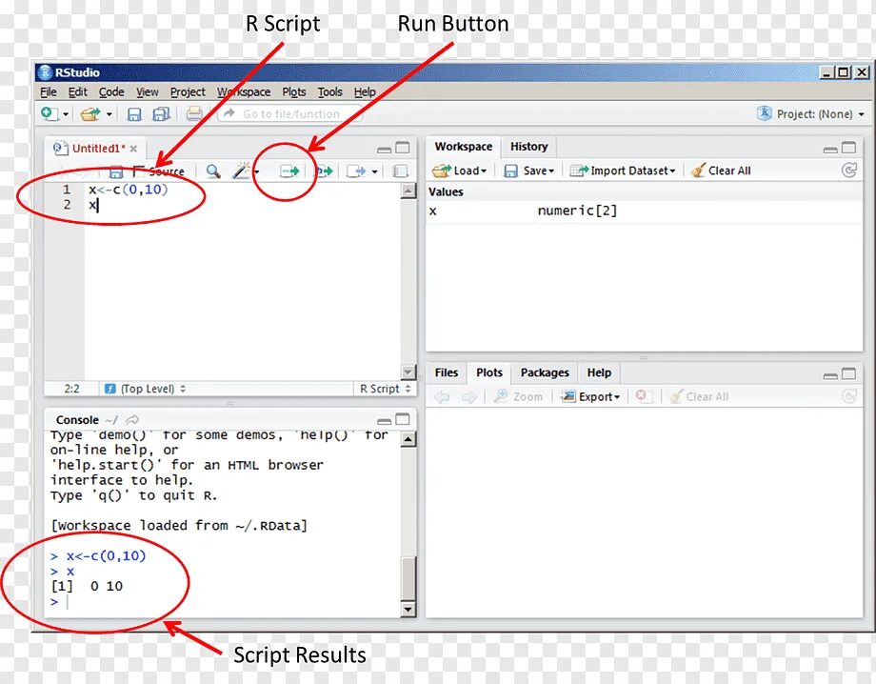Open the (Top Level) scope selector
Screen dimensions: 876x684
pyautogui.click(x=146, y=389)
